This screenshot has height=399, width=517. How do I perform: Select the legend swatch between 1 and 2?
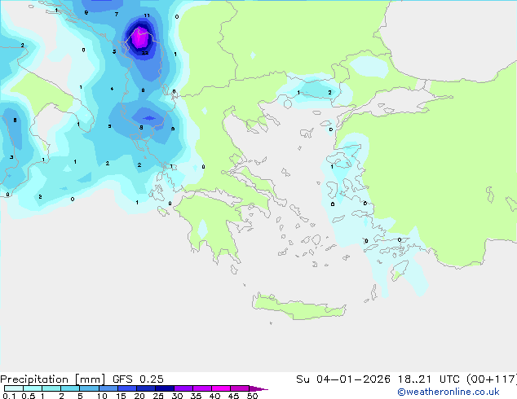(x=51, y=388)
